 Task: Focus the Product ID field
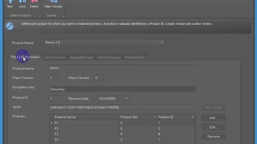pyautogui.click(x=56, y=98)
